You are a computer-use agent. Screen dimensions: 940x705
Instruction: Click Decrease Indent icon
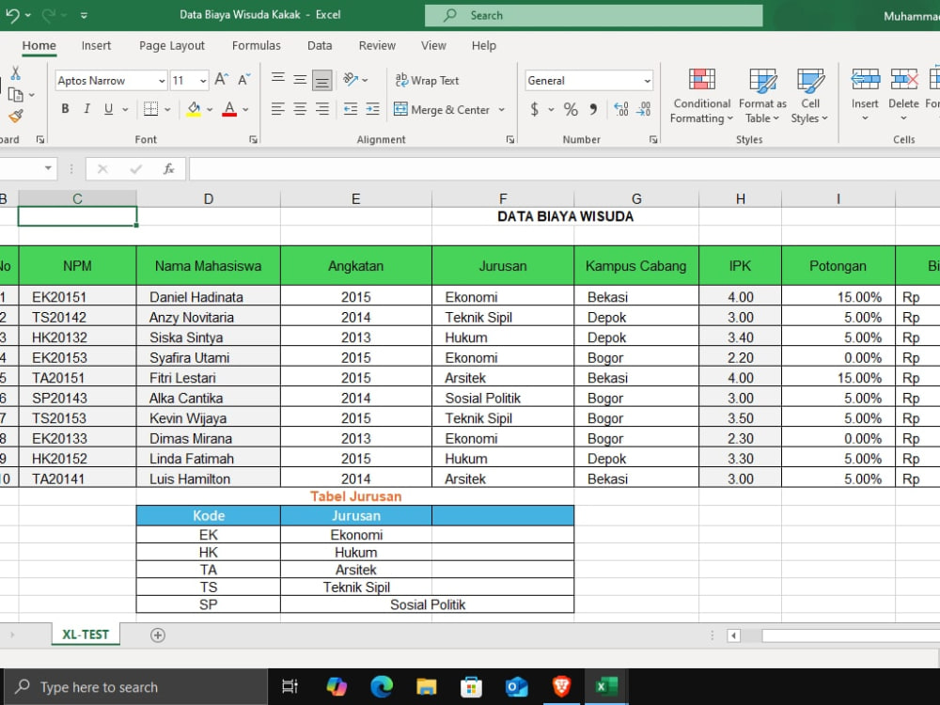click(x=351, y=109)
